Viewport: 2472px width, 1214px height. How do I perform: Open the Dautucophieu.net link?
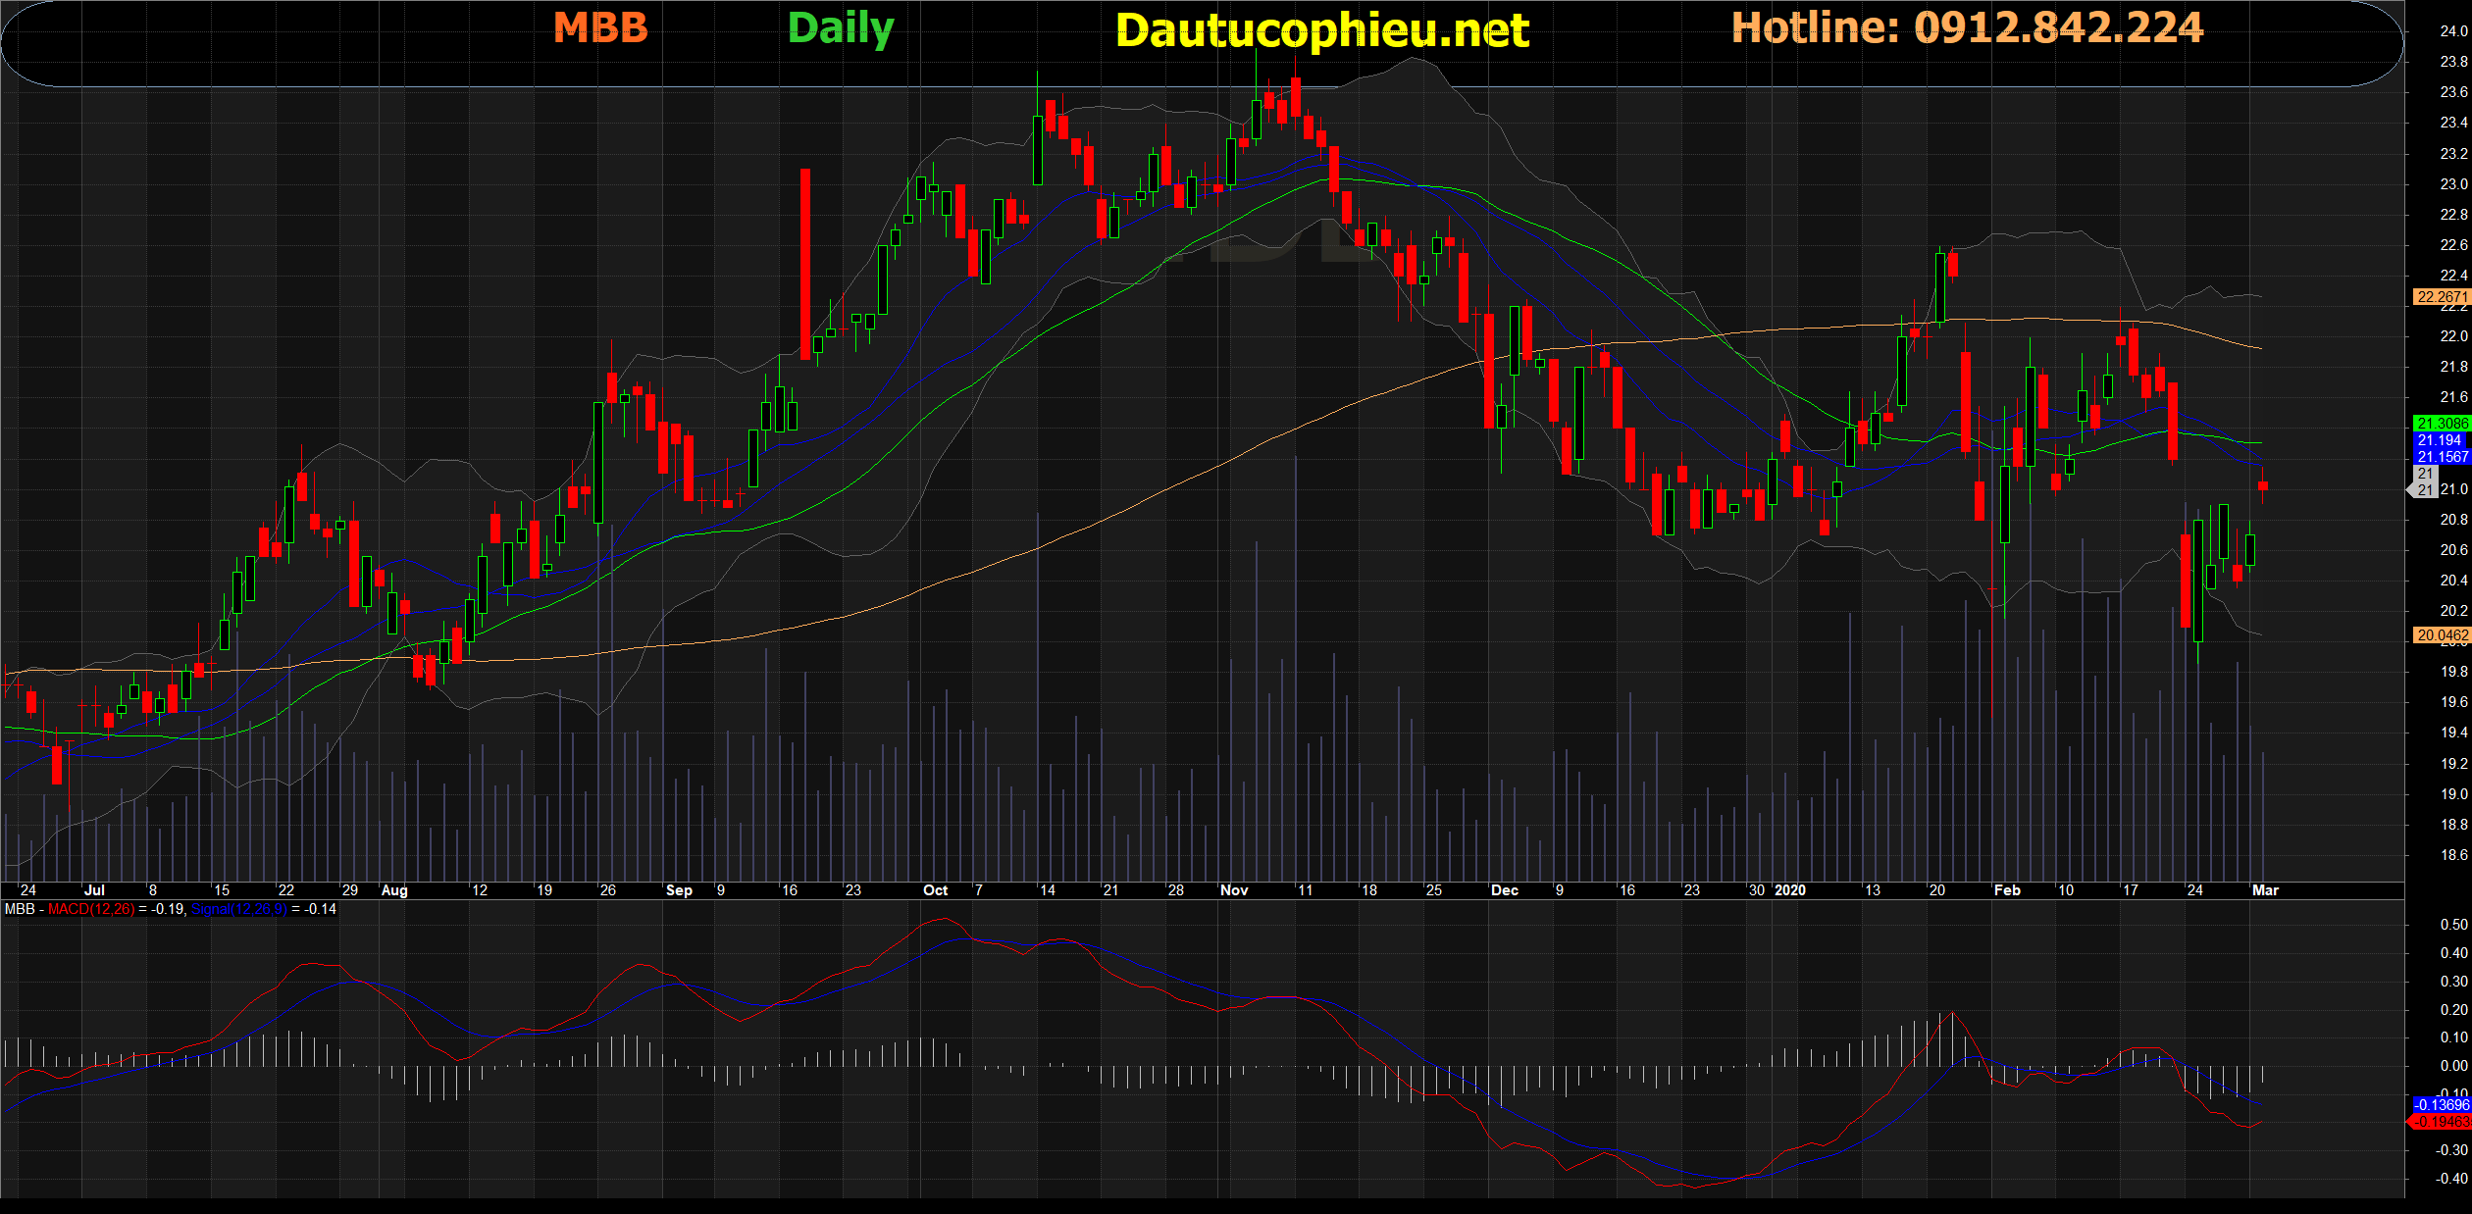[x=1321, y=30]
